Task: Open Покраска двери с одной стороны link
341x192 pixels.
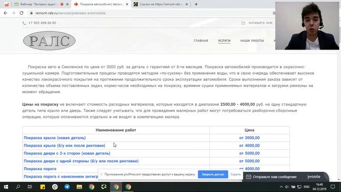Action: click(x=81, y=161)
